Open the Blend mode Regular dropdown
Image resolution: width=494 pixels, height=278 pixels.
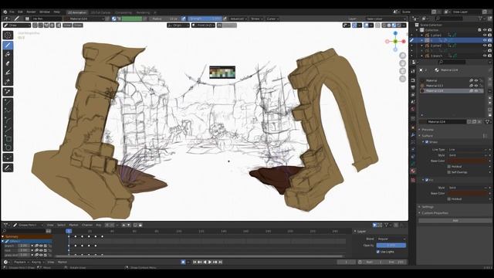point(391,239)
